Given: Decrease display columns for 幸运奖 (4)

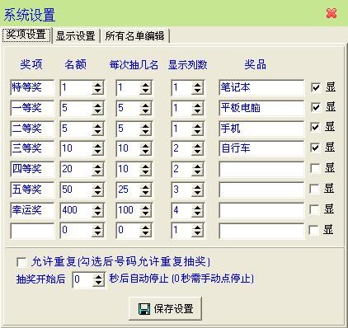Looking at the screenshot, I should [x=197, y=213].
